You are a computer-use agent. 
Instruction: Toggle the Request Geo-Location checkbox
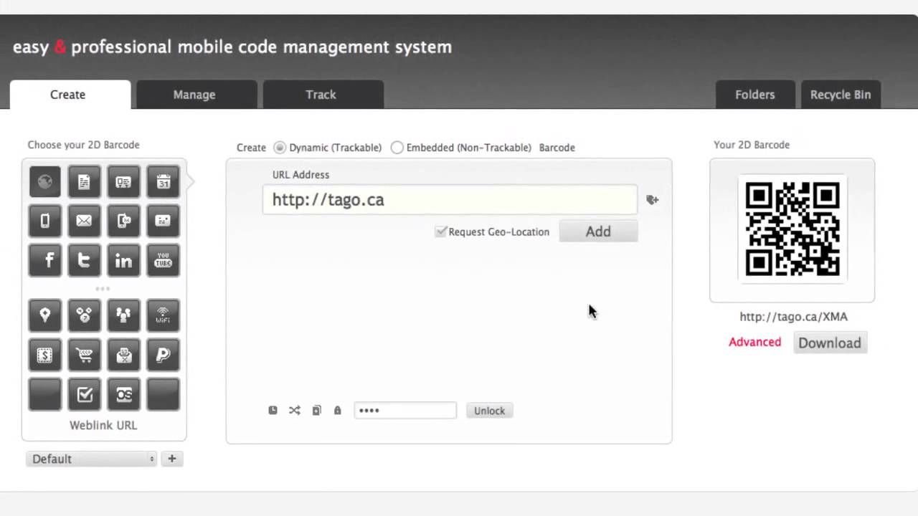440,231
